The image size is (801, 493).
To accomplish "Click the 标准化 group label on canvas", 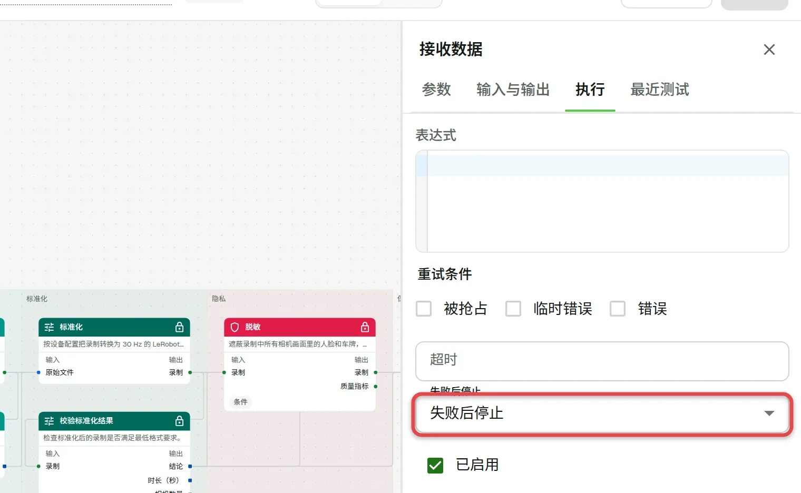I will coord(37,299).
